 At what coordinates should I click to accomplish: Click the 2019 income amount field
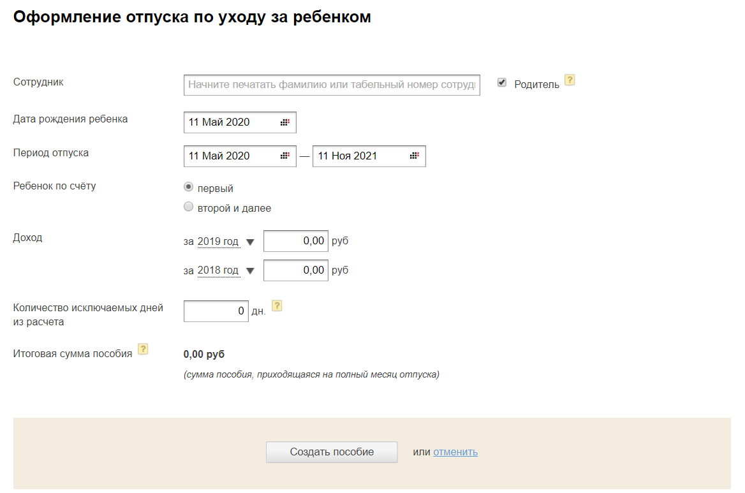pyautogui.click(x=296, y=242)
